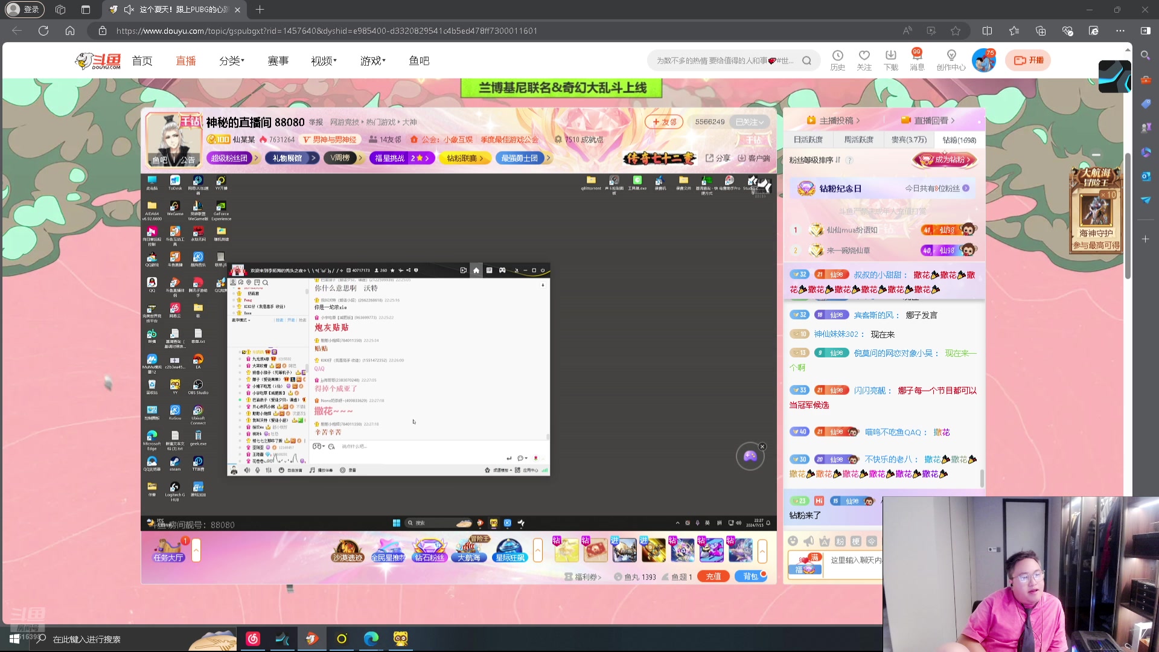
Task: Expand the arrow after 星际狂飙 activities
Action: (x=538, y=550)
